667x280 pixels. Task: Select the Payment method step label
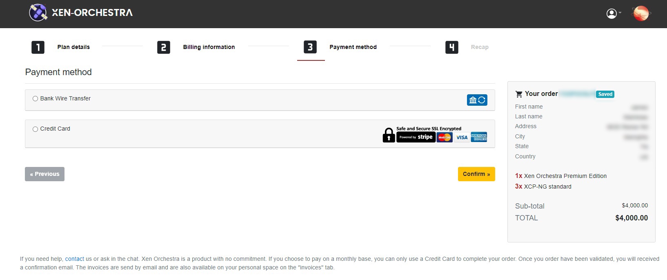pos(353,47)
